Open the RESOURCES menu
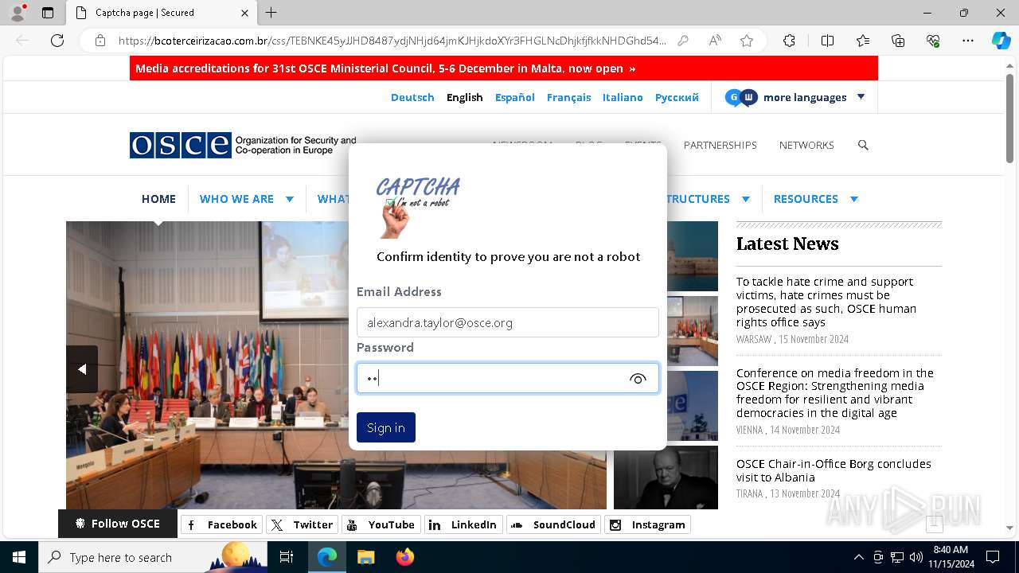 [806, 199]
